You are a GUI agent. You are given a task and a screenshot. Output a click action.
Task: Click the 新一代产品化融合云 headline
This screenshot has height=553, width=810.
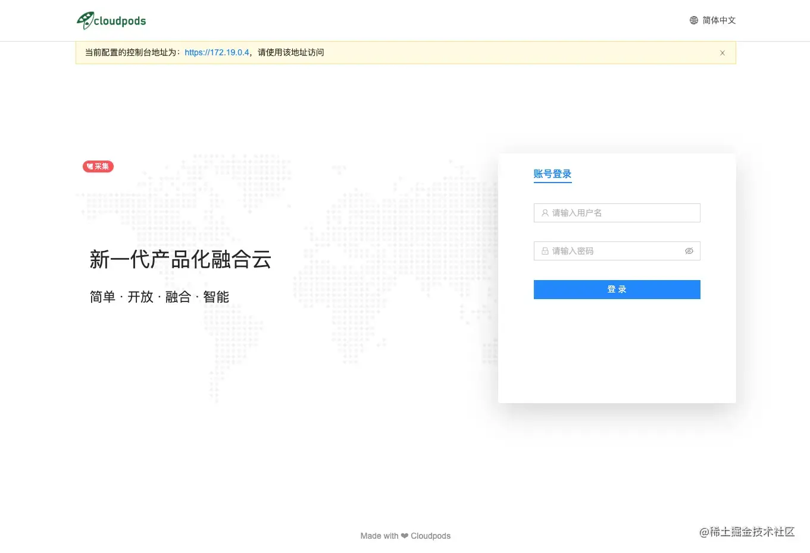[180, 259]
